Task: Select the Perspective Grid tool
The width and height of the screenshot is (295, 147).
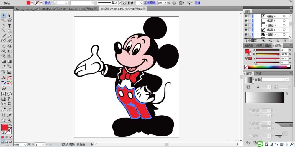Action: 9,56
